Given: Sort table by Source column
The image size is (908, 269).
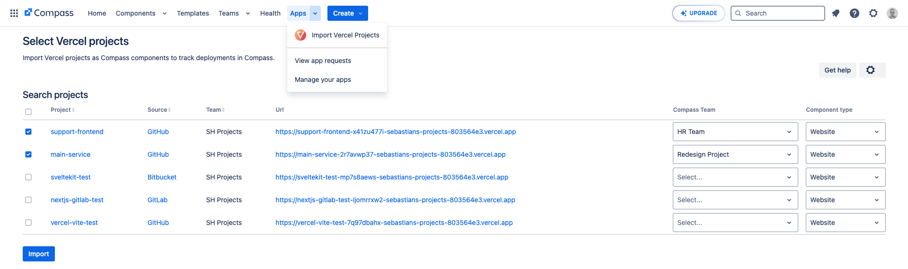Looking at the screenshot, I should pos(159,110).
